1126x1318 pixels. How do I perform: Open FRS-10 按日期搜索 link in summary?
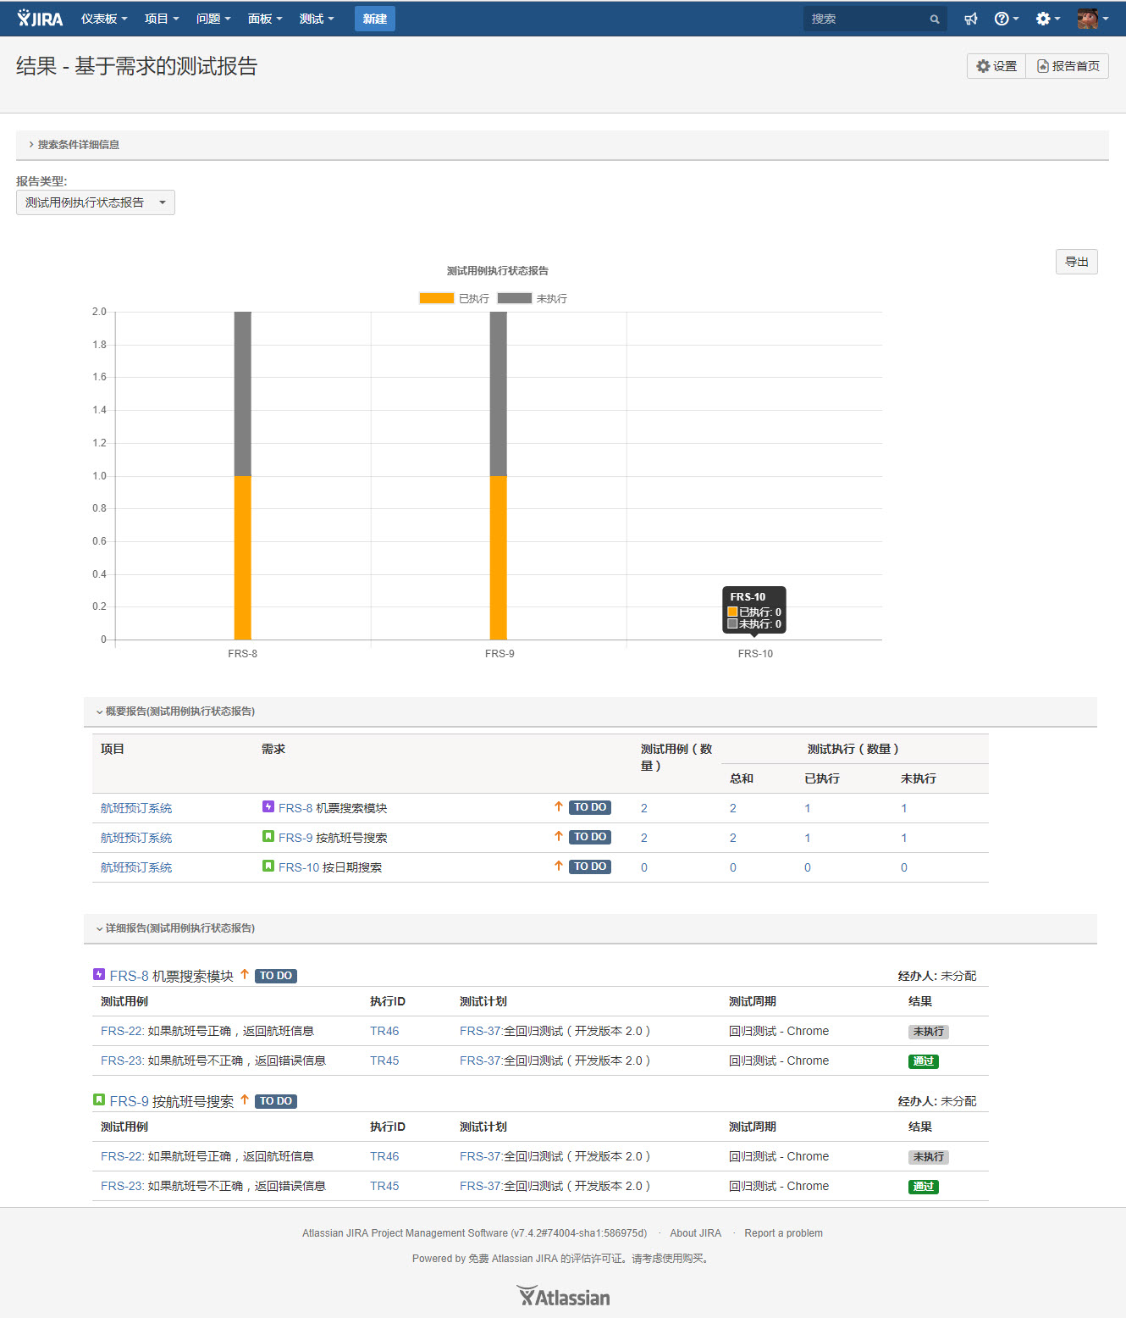click(x=330, y=867)
